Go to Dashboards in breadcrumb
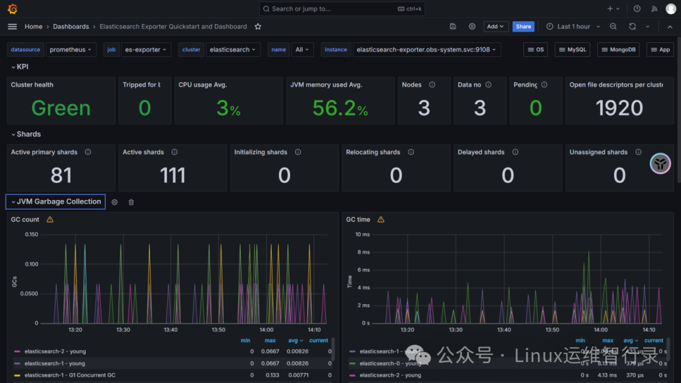The image size is (681, 383). 71,27
